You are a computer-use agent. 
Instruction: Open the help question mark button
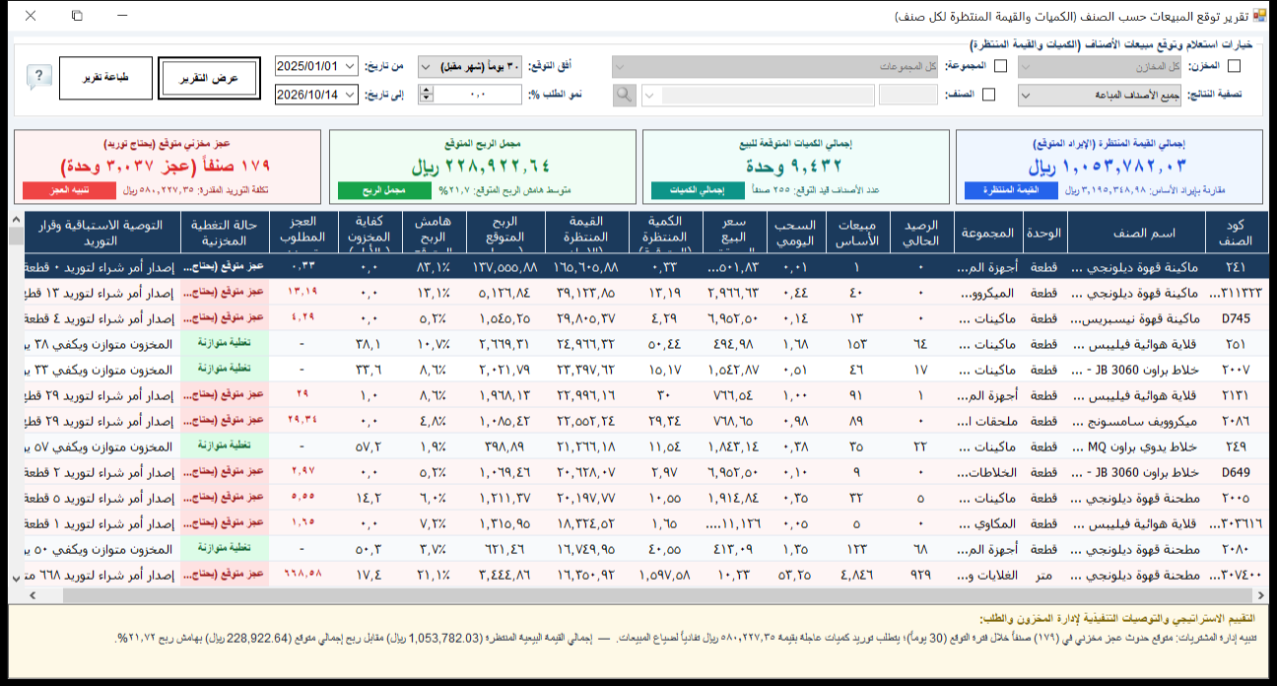(39, 78)
